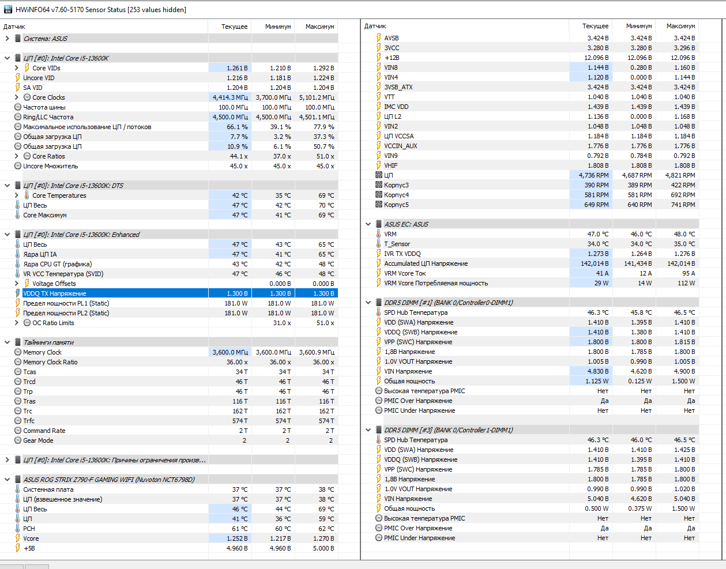Image resolution: width=726 pixels, height=569 pixels.
Task: Expand the Система: ASUS sensor group
Action: 7,39
